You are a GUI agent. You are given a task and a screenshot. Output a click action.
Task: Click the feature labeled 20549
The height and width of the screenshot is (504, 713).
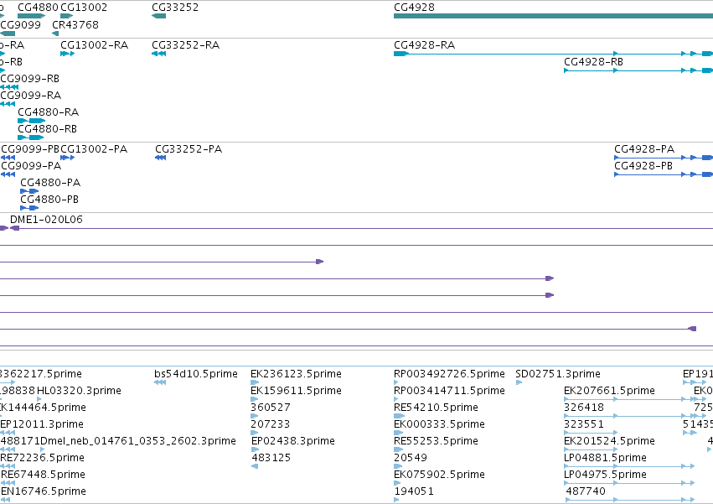click(411, 458)
